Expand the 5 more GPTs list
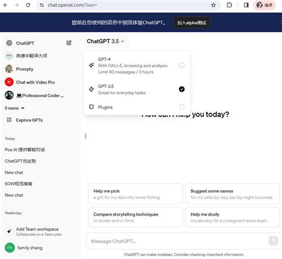Image resolution: width=282 pixels, height=259 pixels. pos(14,108)
